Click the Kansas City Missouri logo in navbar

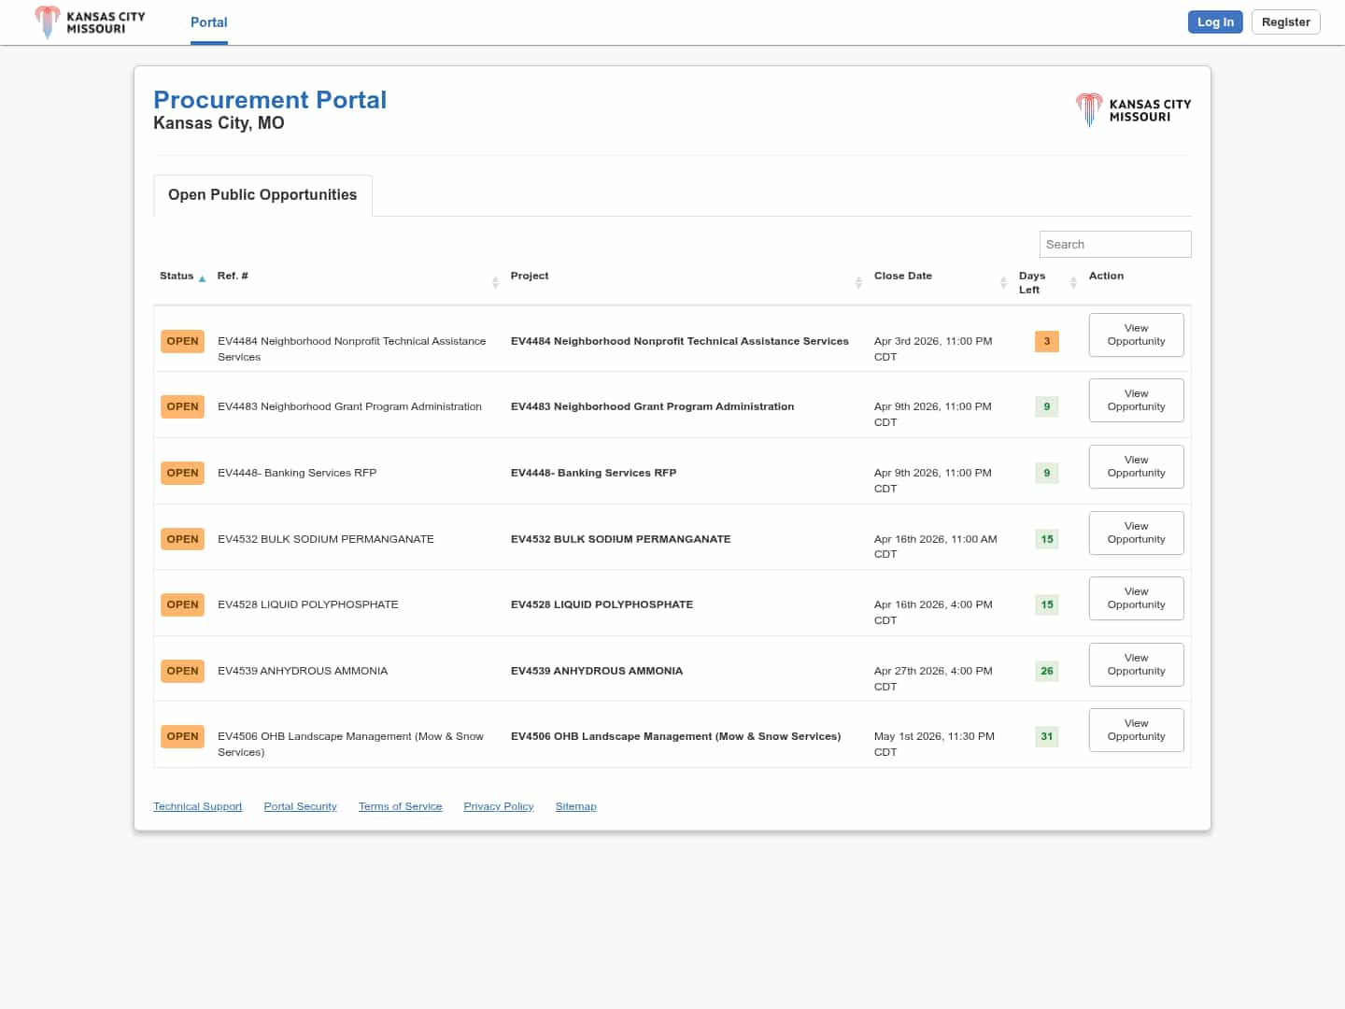pyautogui.click(x=90, y=22)
